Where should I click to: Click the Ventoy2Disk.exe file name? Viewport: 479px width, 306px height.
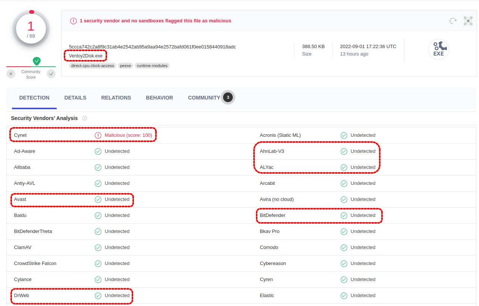point(85,56)
